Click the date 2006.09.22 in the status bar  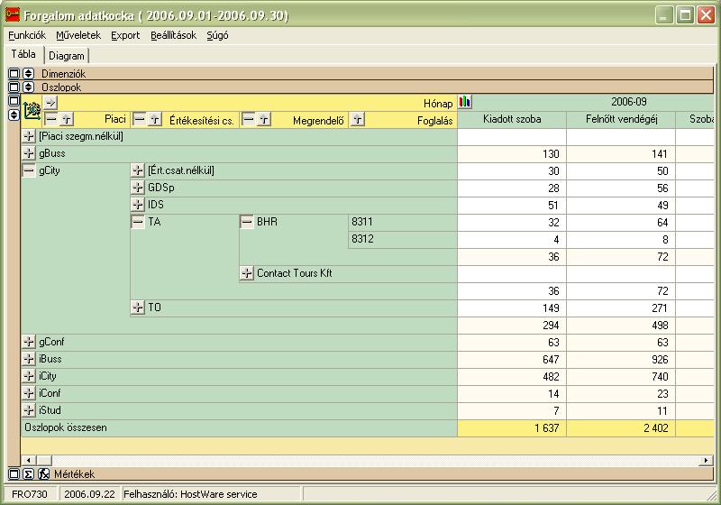89,494
